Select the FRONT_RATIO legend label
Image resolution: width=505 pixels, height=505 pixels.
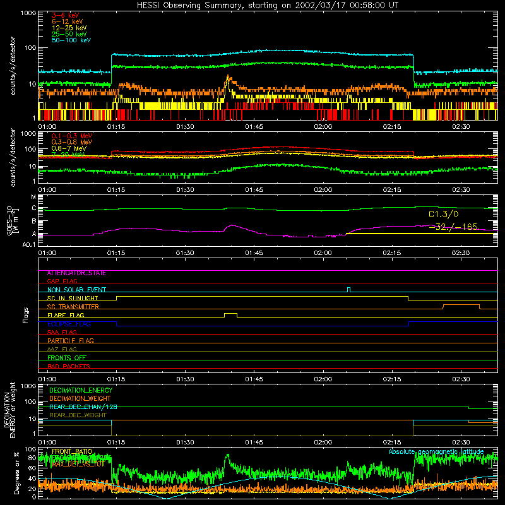pos(72,451)
